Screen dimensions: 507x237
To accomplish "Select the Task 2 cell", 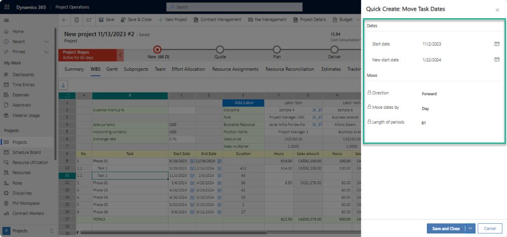I will tap(130, 176).
